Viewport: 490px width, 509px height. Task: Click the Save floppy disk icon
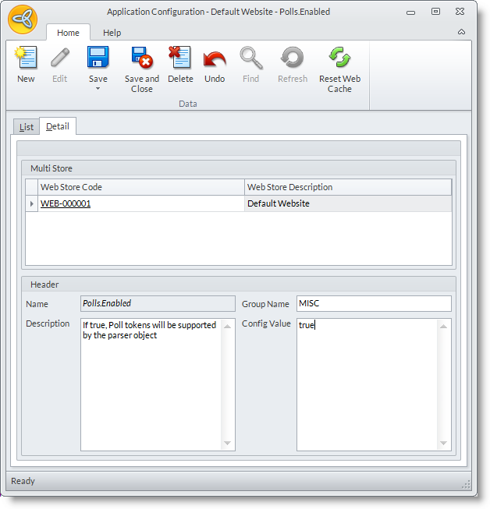coord(98,59)
